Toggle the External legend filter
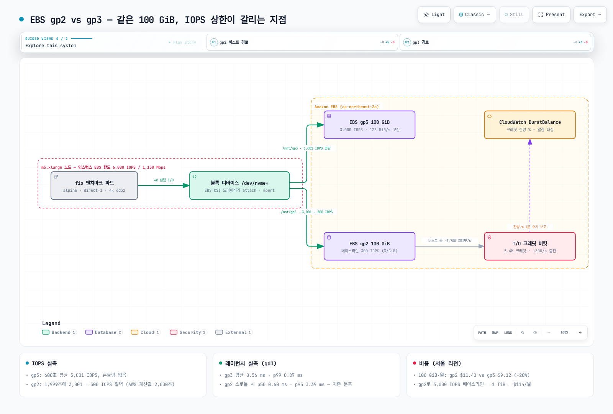Screen dimensions: 613x414 pos(234,332)
